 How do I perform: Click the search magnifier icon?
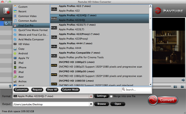point(123,89)
